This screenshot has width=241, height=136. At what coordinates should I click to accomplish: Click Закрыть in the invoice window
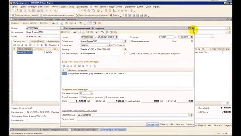(190, 124)
